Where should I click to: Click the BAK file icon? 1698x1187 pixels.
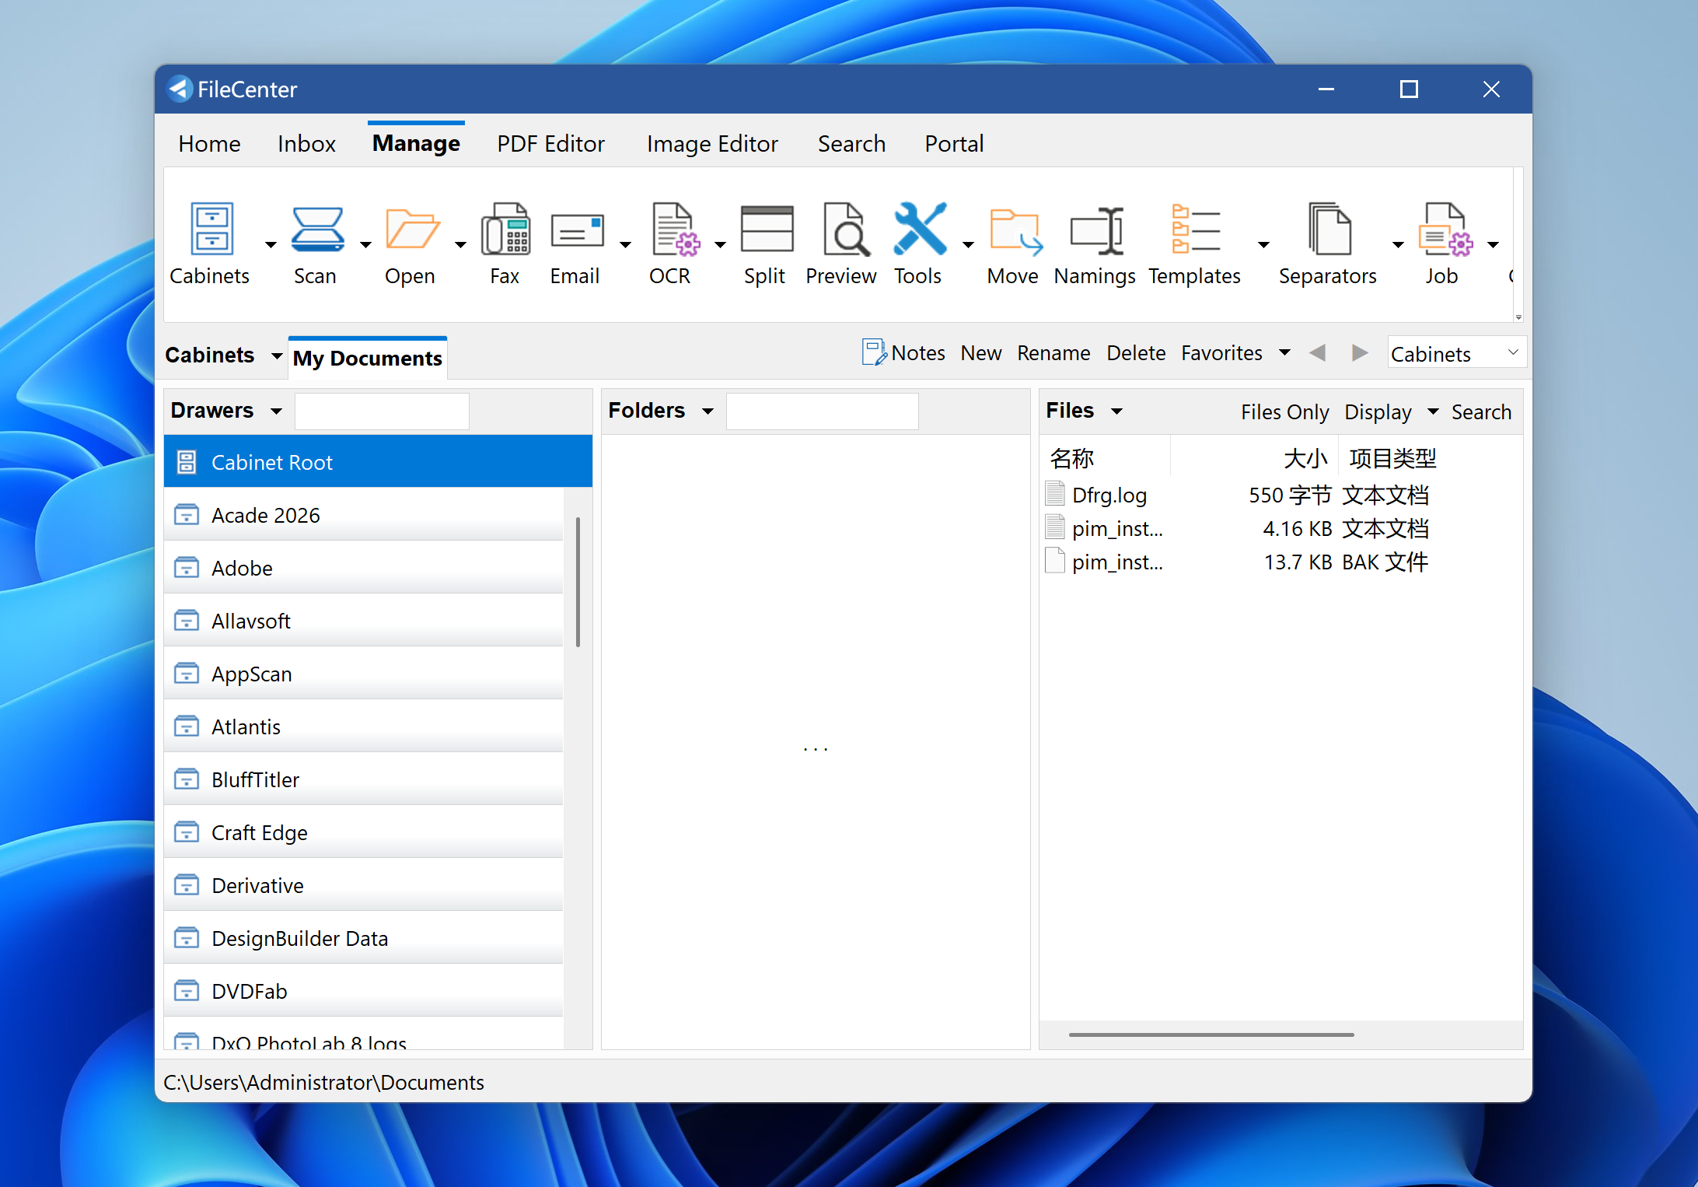point(1055,562)
